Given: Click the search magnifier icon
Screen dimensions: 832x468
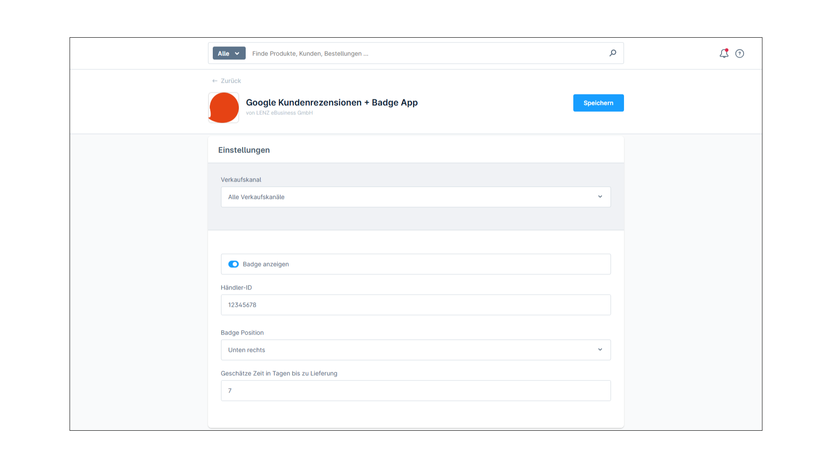Looking at the screenshot, I should click(x=613, y=53).
